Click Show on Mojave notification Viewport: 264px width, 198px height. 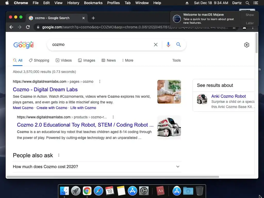[250, 15]
